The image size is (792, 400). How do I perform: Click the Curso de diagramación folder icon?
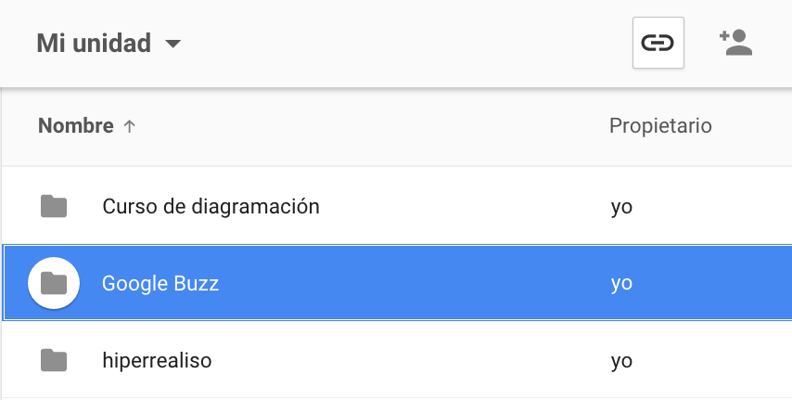tap(54, 206)
